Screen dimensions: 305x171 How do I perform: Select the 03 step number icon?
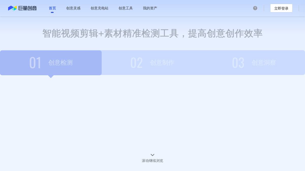(238, 63)
